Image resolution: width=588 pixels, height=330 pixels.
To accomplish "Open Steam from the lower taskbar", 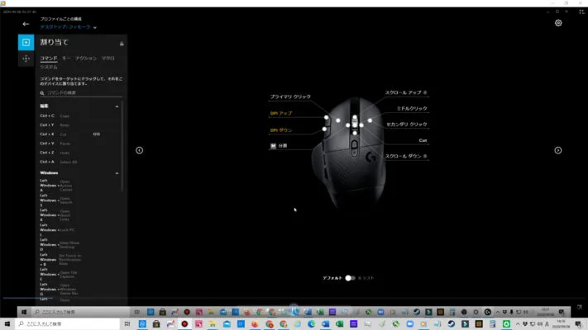I will coord(451,324).
